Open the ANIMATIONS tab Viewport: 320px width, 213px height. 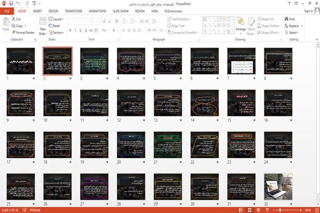click(98, 11)
